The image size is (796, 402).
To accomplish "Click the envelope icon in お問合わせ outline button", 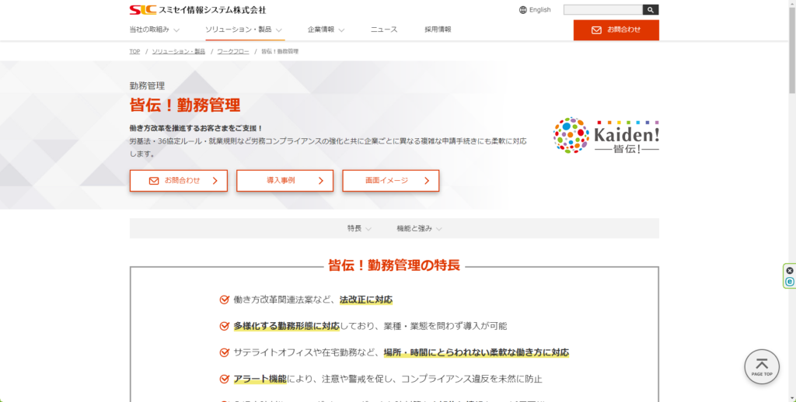I will click(x=154, y=181).
